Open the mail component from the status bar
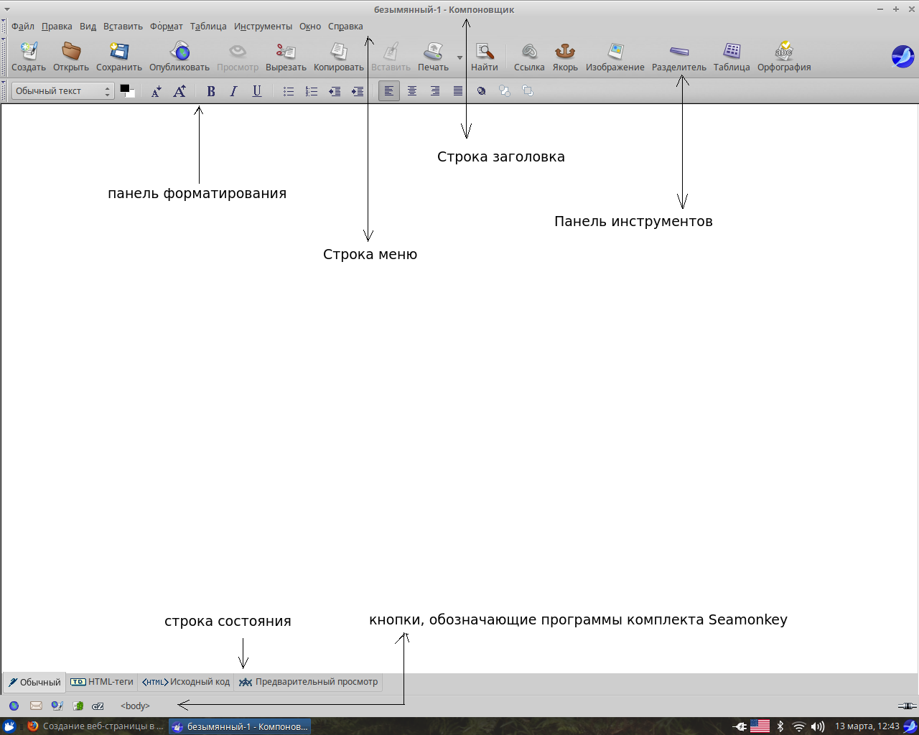 (x=36, y=706)
